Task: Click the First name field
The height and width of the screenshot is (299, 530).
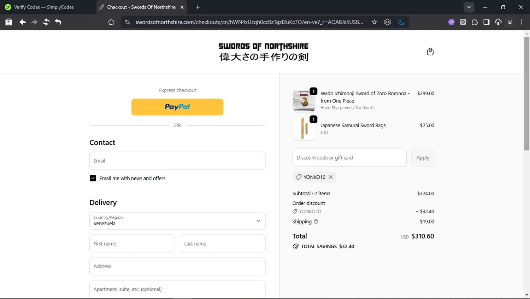Action: [x=132, y=244]
